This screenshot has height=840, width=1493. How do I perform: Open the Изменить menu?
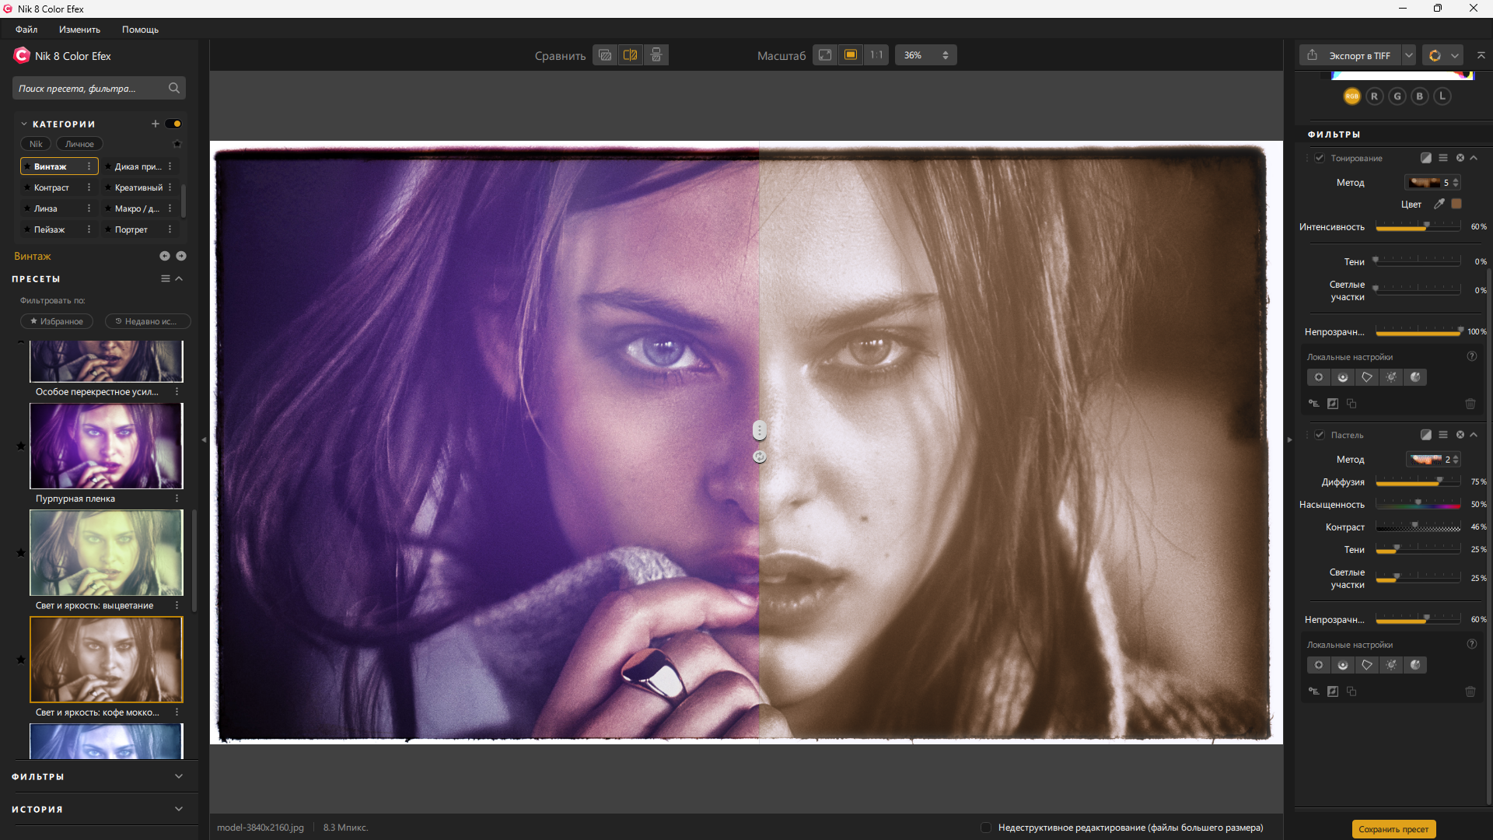pyautogui.click(x=79, y=30)
